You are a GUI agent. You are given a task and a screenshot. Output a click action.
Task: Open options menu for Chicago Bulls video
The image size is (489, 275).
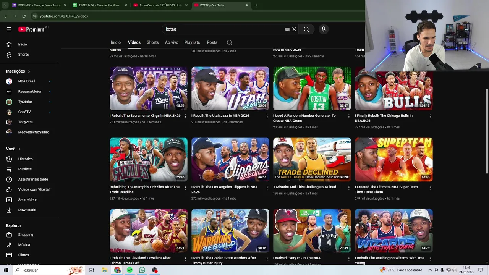pyautogui.click(x=431, y=116)
